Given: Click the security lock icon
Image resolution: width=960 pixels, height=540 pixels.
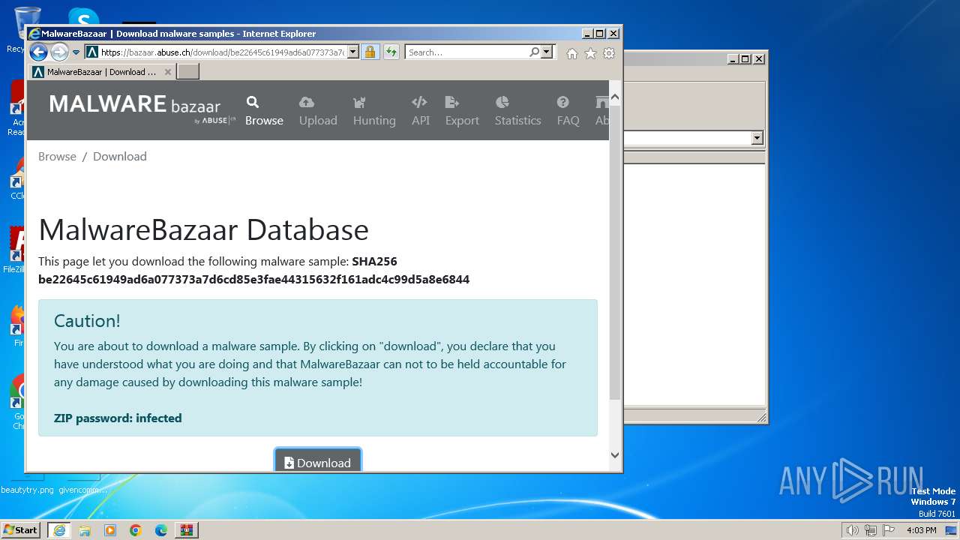Looking at the screenshot, I should 370,52.
